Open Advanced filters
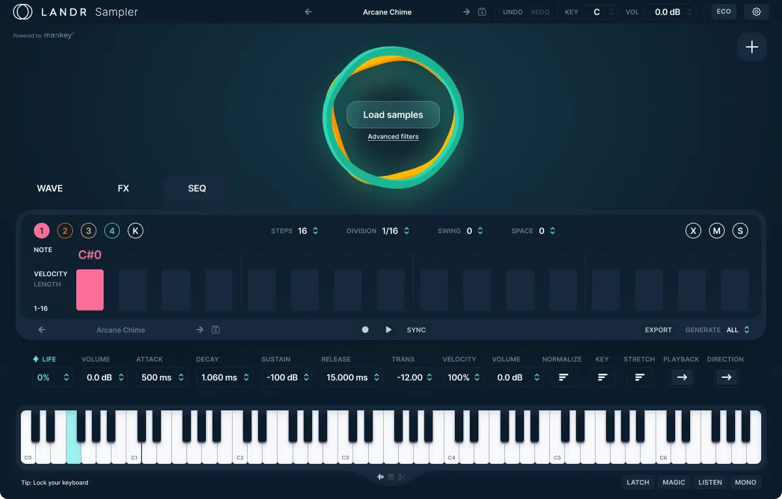782x499 pixels. pos(393,136)
